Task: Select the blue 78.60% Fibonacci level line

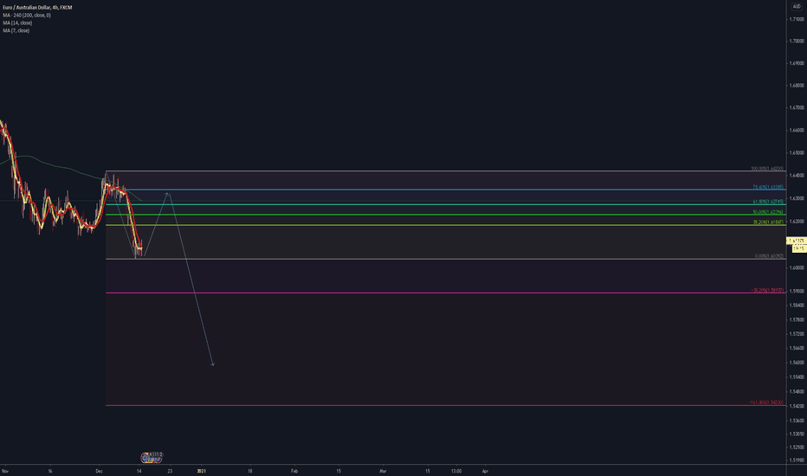Action: pyautogui.click(x=446, y=190)
